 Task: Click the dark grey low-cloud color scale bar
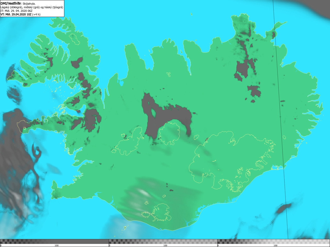pos(54,242)
